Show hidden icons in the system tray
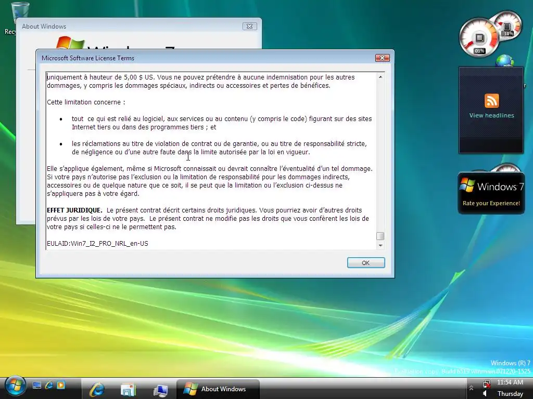The width and height of the screenshot is (533, 399). [x=471, y=388]
